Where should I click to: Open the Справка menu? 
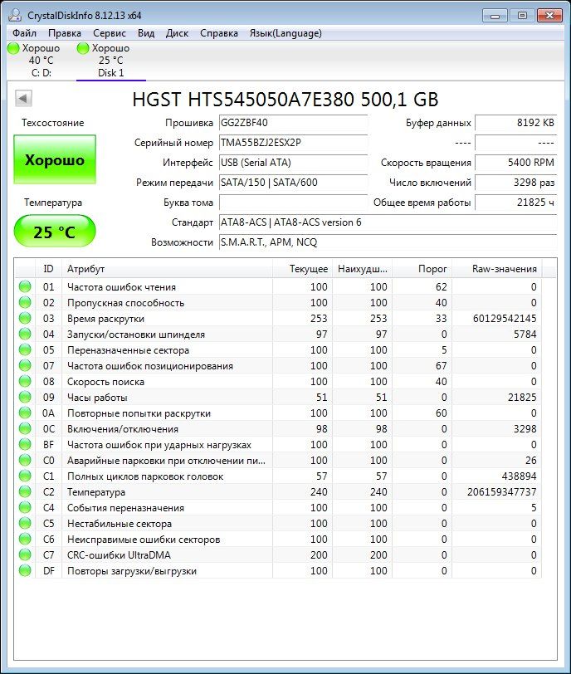point(219,33)
